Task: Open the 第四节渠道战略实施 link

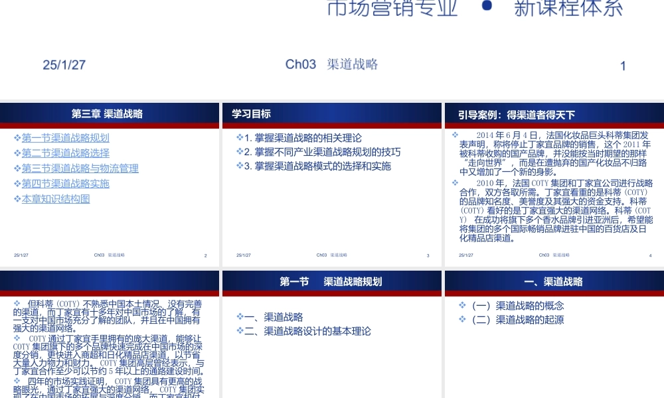Action: (x=65, y=184)
